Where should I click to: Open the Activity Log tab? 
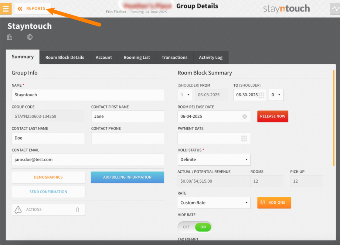[x=211, y=58]
